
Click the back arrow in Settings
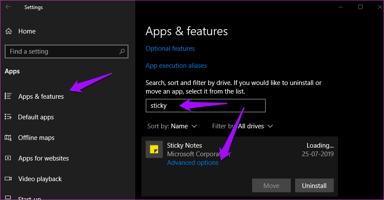click(8, 7)
